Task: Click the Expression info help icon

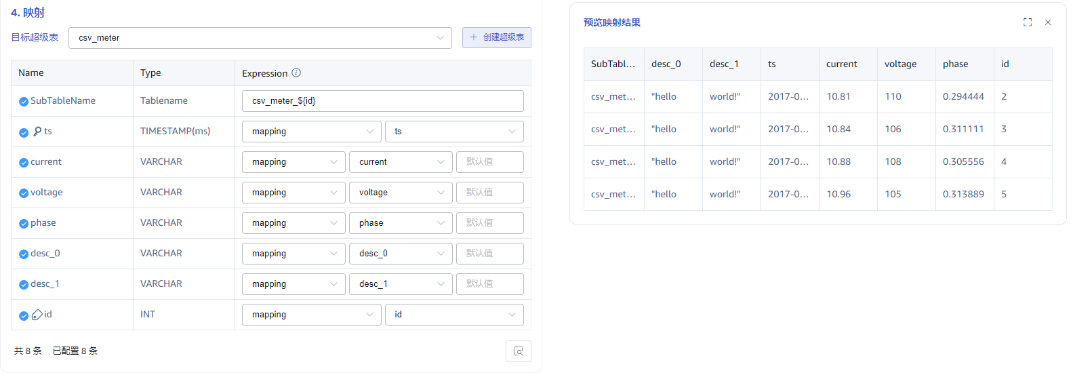Action: coord(296,73)
